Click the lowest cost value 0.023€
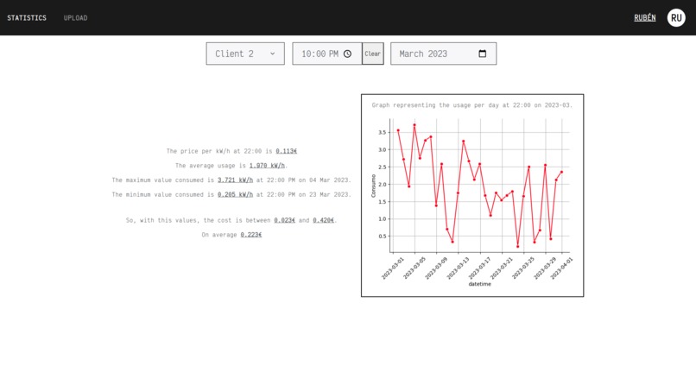The height and width of the screenshot is (391, 696). click(x=284, y=220)
